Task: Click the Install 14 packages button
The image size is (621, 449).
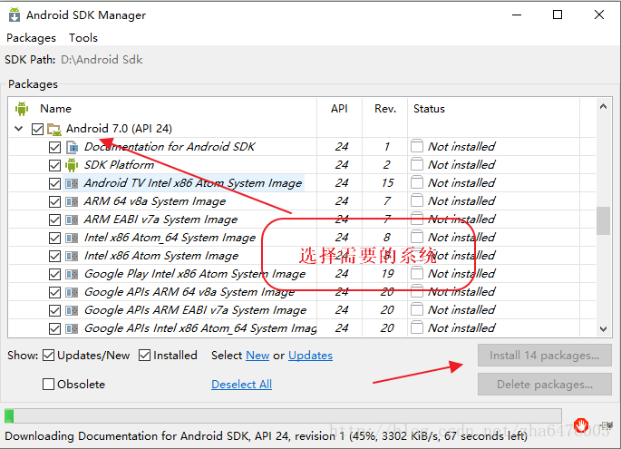Action: click(544, 356)
